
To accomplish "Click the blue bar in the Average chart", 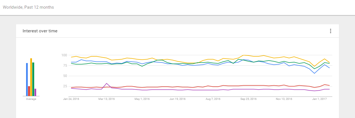I will tap(27, 80).
